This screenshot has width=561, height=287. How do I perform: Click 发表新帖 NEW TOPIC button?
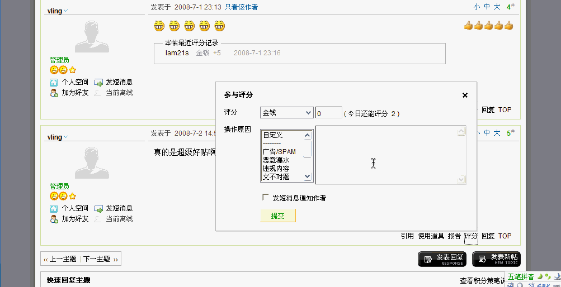497,259
